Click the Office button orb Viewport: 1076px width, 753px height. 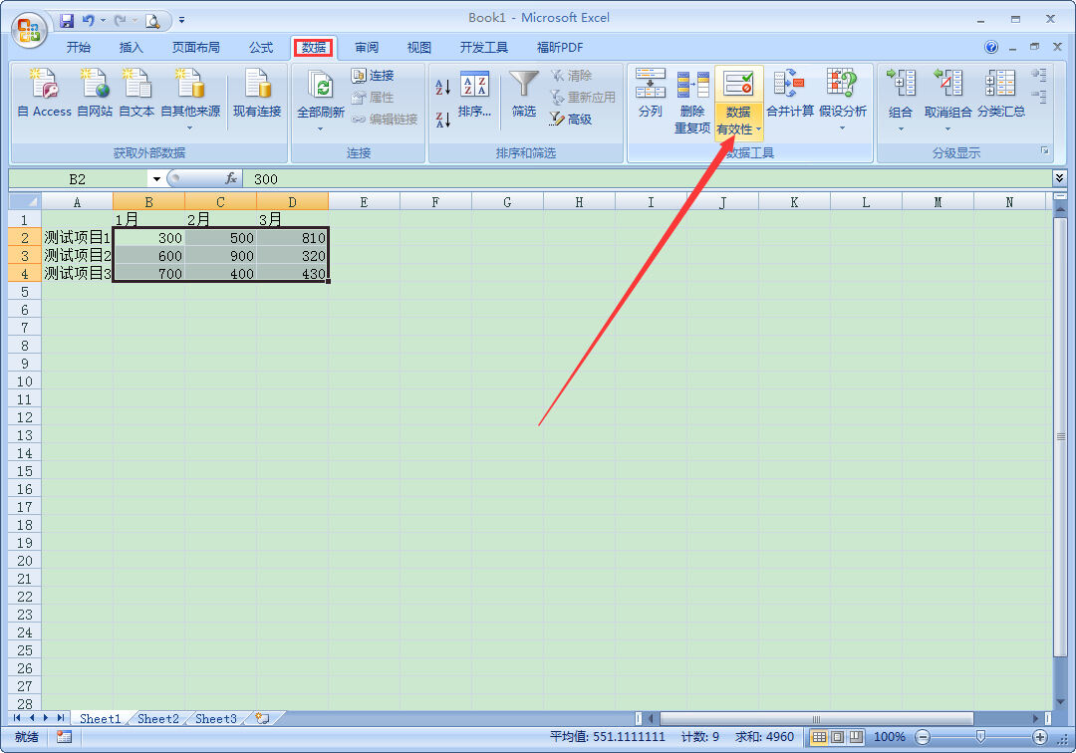(30, 30)
